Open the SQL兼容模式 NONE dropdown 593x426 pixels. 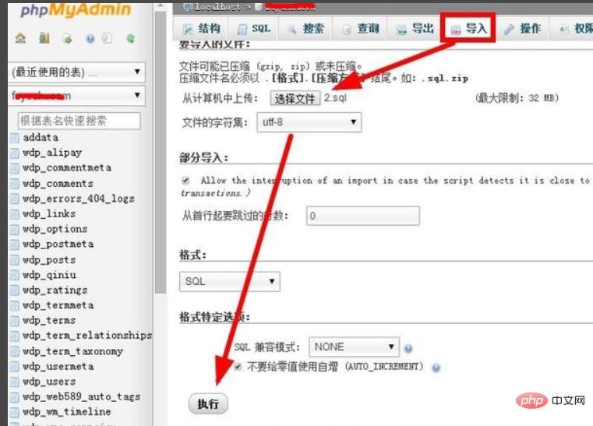[x=354, y=347]
